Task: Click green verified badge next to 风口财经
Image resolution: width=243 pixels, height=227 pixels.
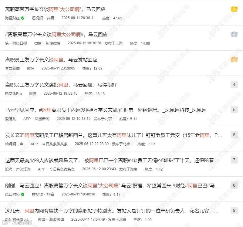Action: click(x=23, y=194)
